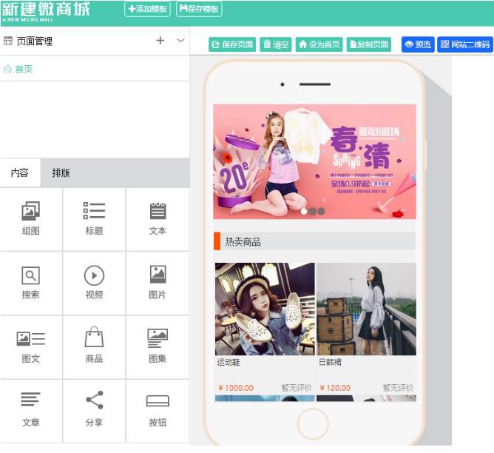Screen dimensions: 494x453
Task: Click 暂无评价 under the 运动鞋 product
Action: (x=297, y=388)
